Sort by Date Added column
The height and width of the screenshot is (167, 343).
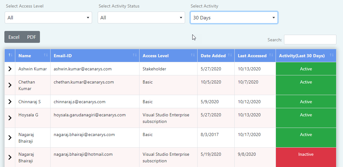coord(216,56)
